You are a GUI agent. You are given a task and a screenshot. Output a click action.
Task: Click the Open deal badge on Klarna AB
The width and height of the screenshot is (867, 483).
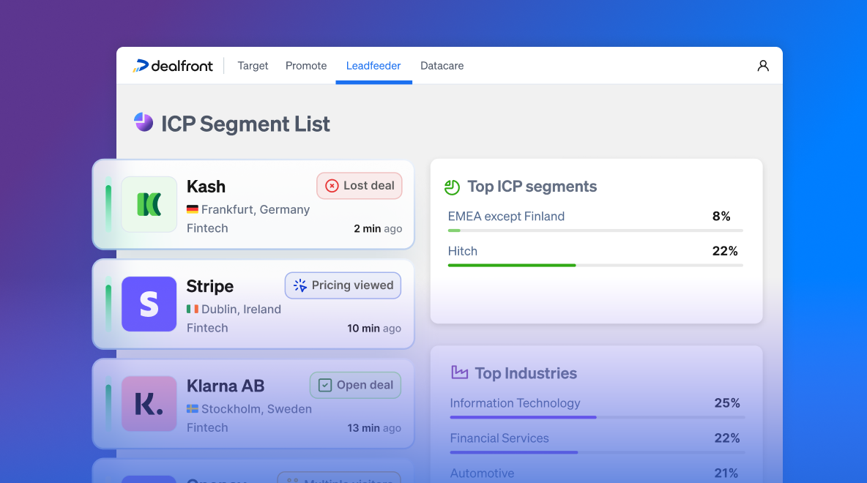[x=356, y=385]
